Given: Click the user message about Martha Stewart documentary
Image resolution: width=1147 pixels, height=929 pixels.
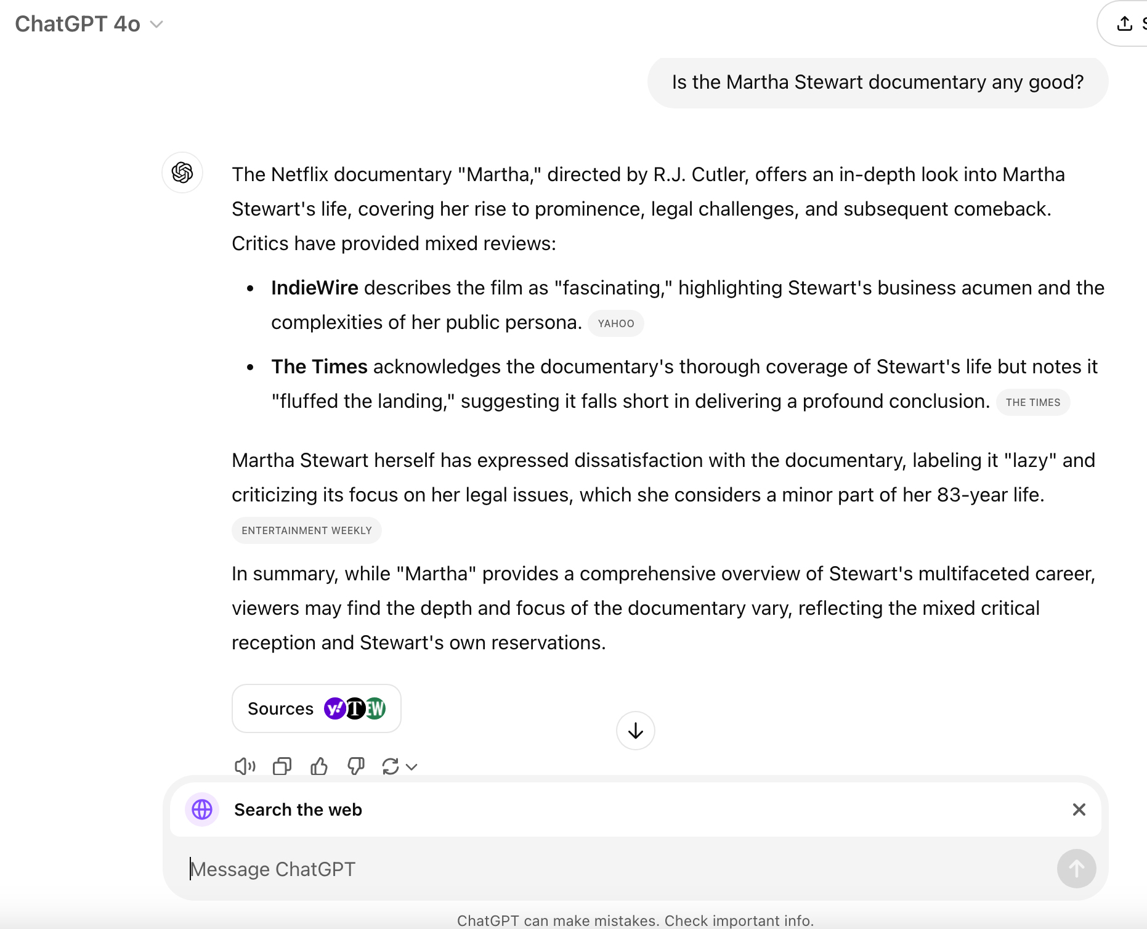Looking at the screenshot, I should pyautogui.click(x=878, y=82).
